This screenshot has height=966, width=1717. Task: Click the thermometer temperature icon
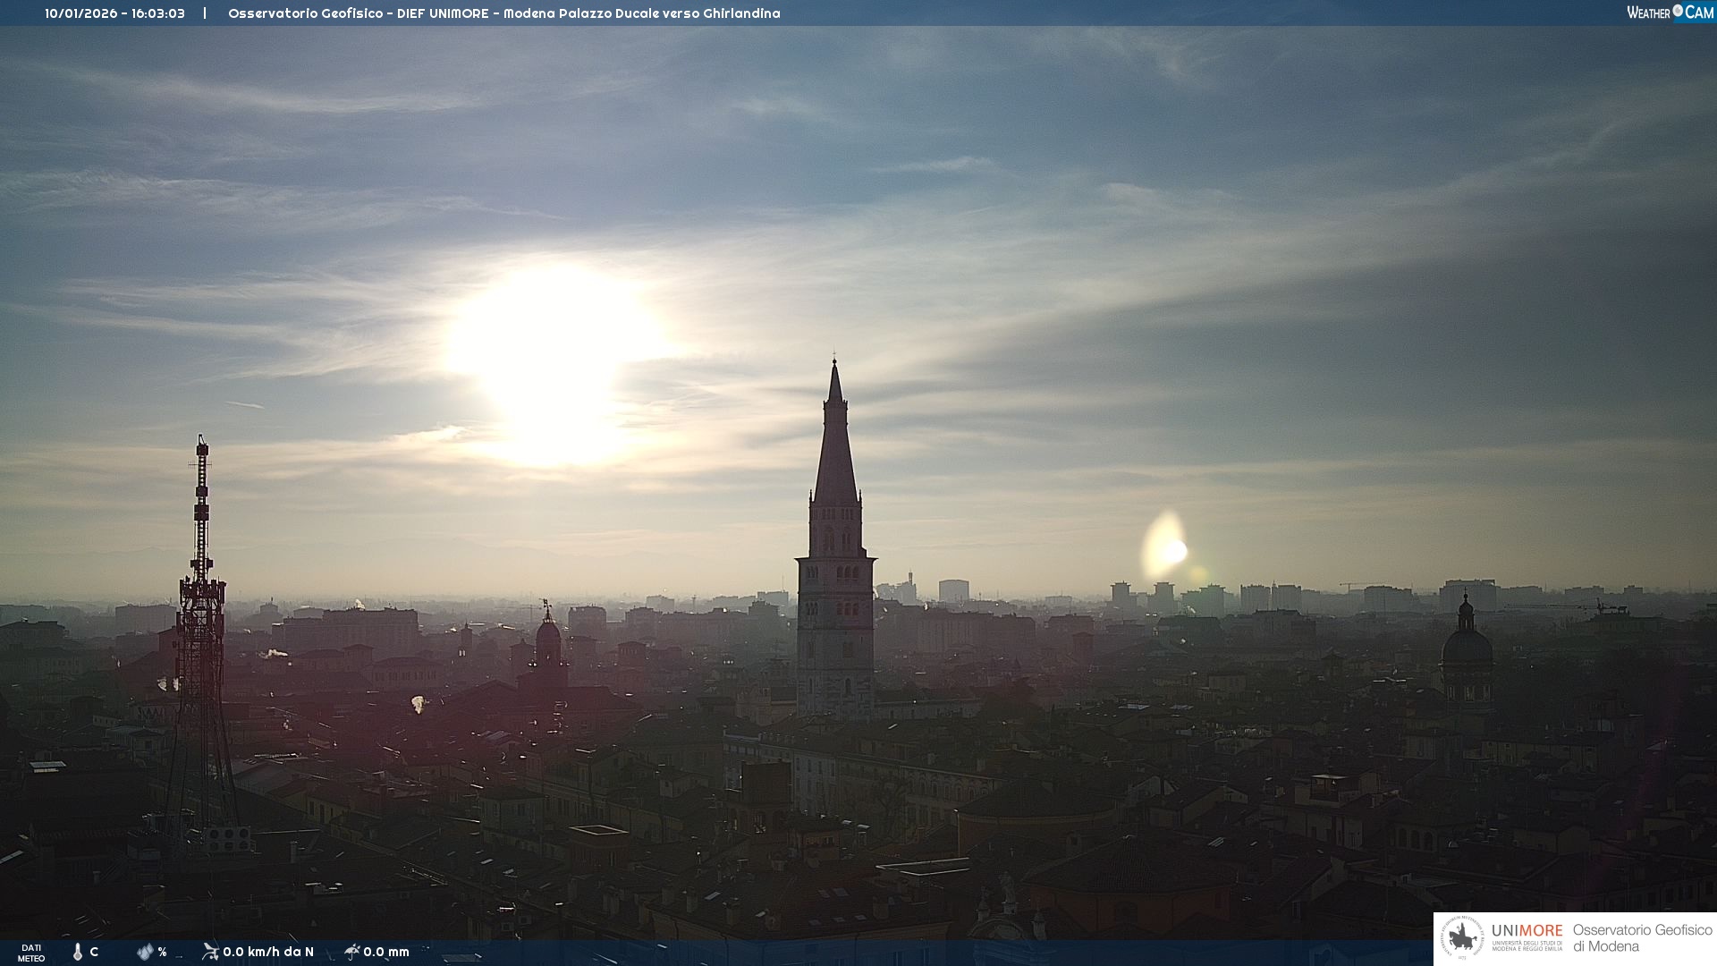point(78,952)
